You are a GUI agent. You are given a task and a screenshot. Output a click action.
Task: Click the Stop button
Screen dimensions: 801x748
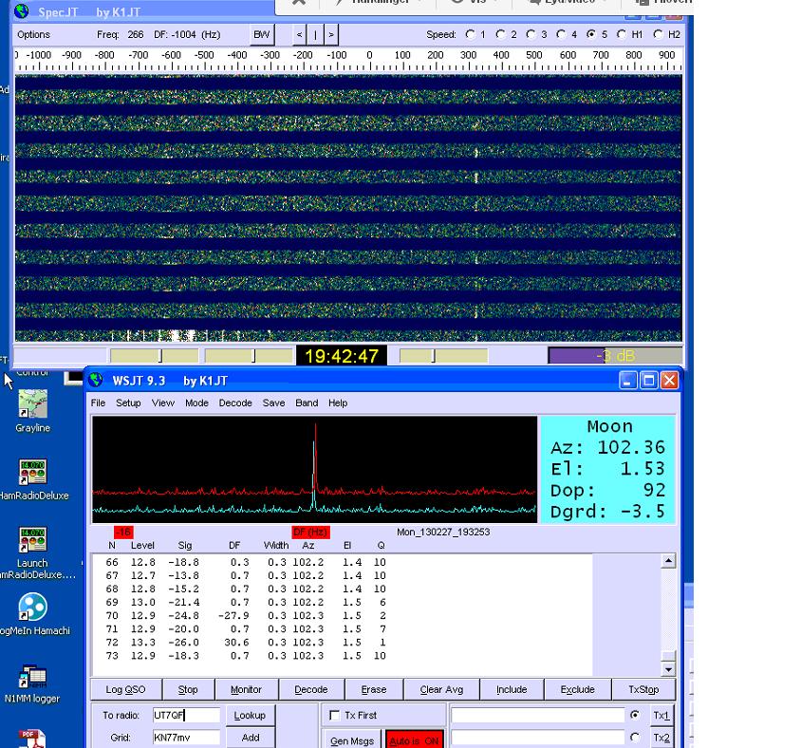[x=188, y=689]
